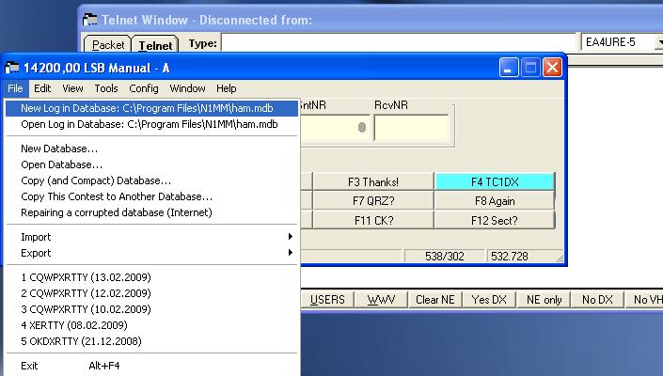Open recent log 4 XERTTY (08.02.2009)

tap(151, 325)
